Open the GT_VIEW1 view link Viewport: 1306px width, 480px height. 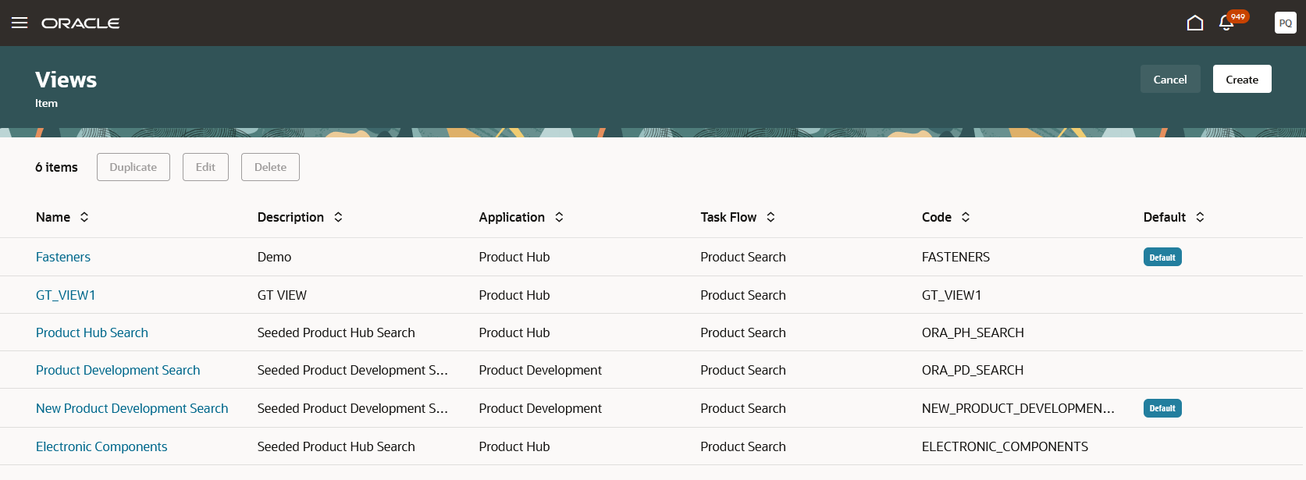(66, 295)
